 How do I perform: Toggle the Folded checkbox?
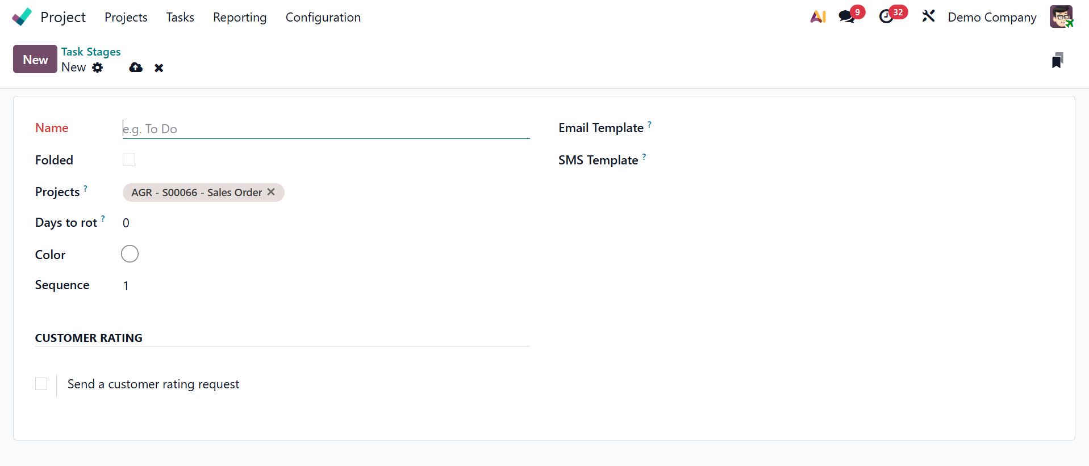(129, 160)
